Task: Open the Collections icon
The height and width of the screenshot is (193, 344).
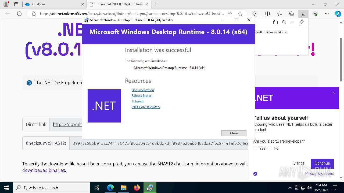Action: (x=291, y=14)
